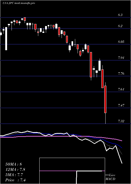
Task: Click the '50MA : 8' indicator text
Action: tap(13, 164)
